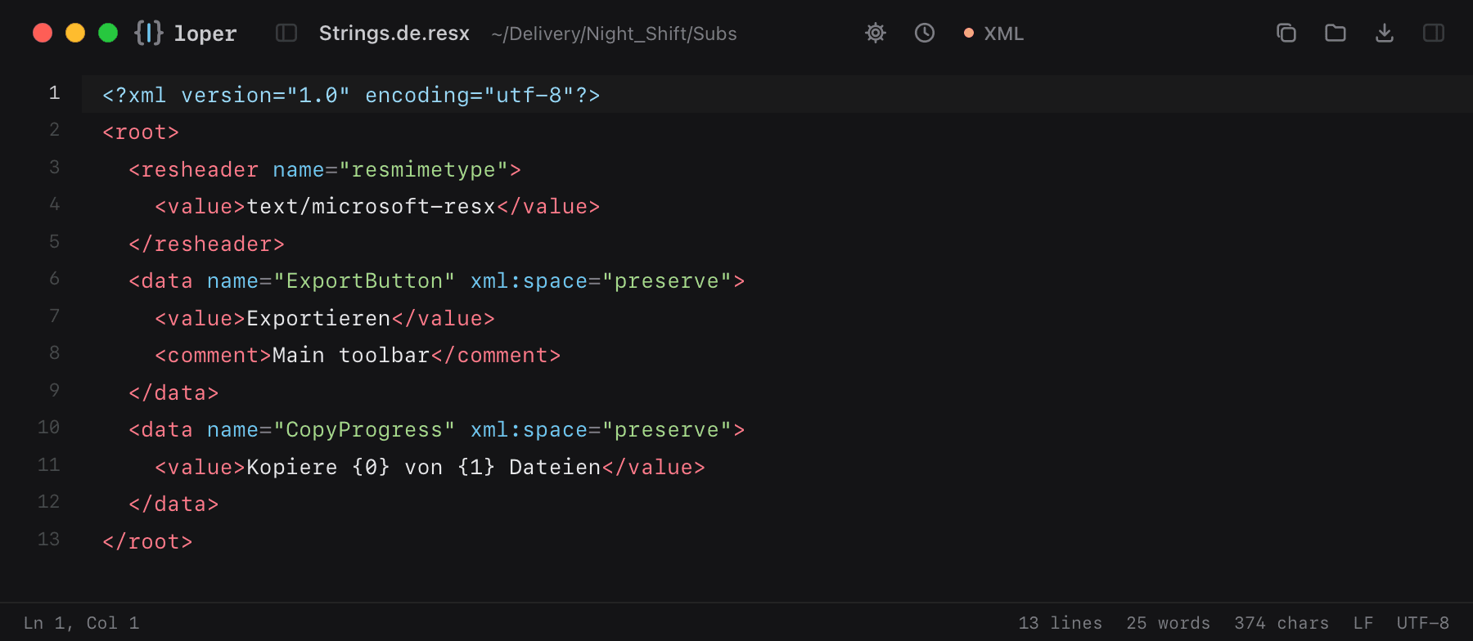Toggle the left sidebar panel icon
Screen dimensions: 1473x641
286,33
